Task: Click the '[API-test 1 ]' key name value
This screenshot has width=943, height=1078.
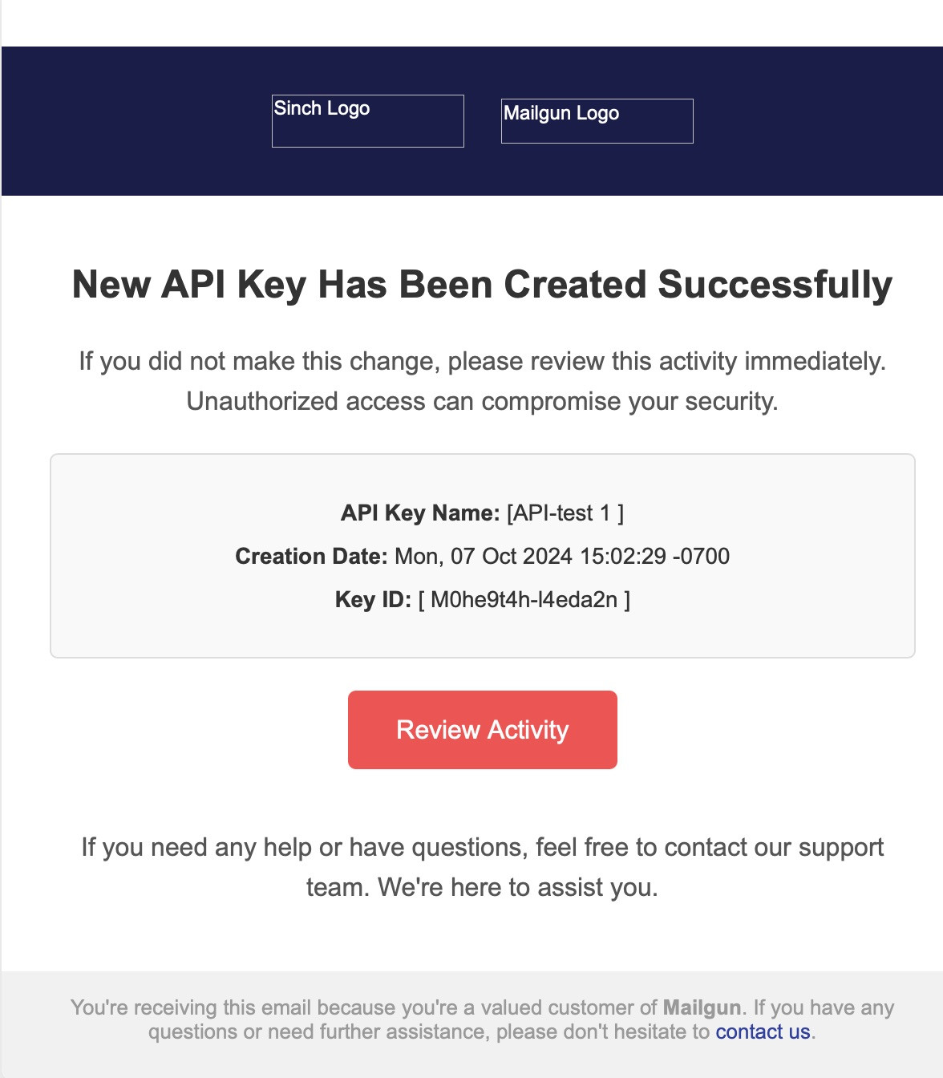Action: pos(565,513)
